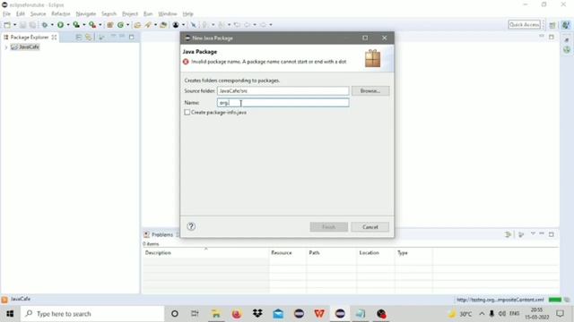Click the green progress bar in status bar
Screen dimensions: 574x322
pyautogui.click(x=555, y=300)
